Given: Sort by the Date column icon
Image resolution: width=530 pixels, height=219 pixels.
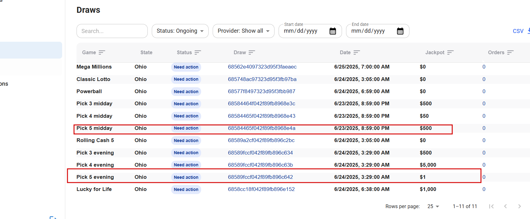Looking at the screenshot, I should coord(357,52).
